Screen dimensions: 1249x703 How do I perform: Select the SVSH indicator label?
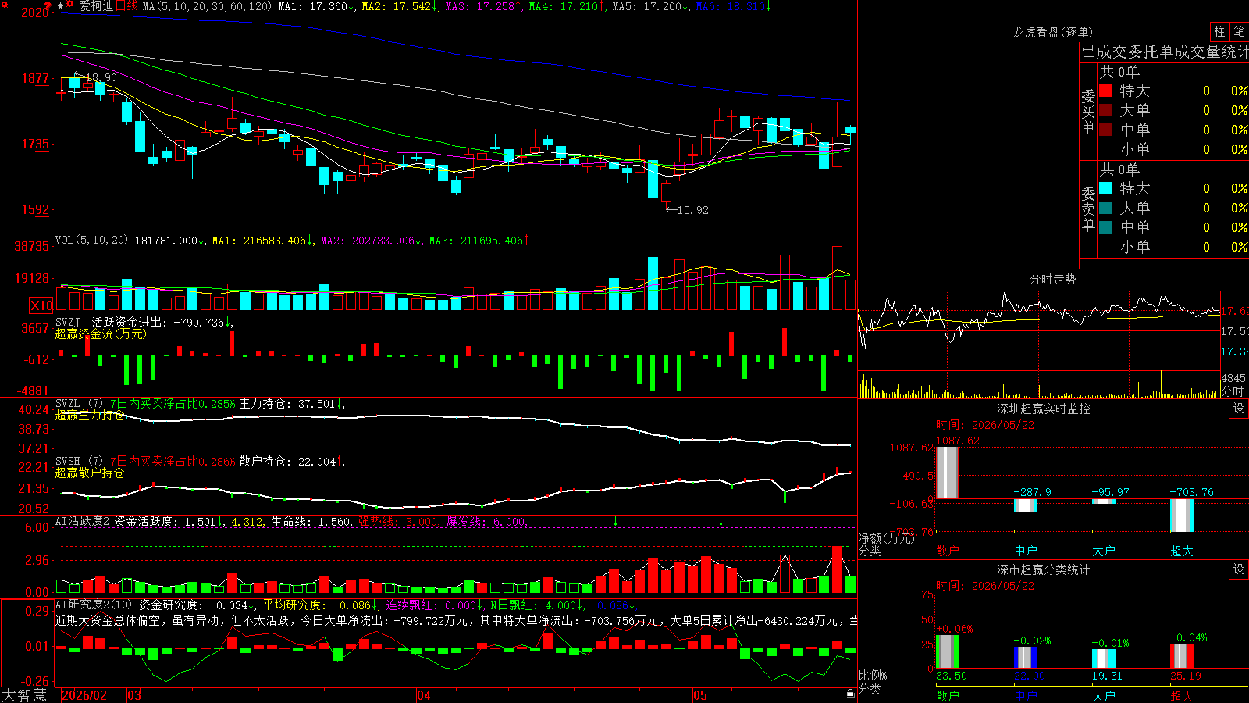(x=68, y=462)
